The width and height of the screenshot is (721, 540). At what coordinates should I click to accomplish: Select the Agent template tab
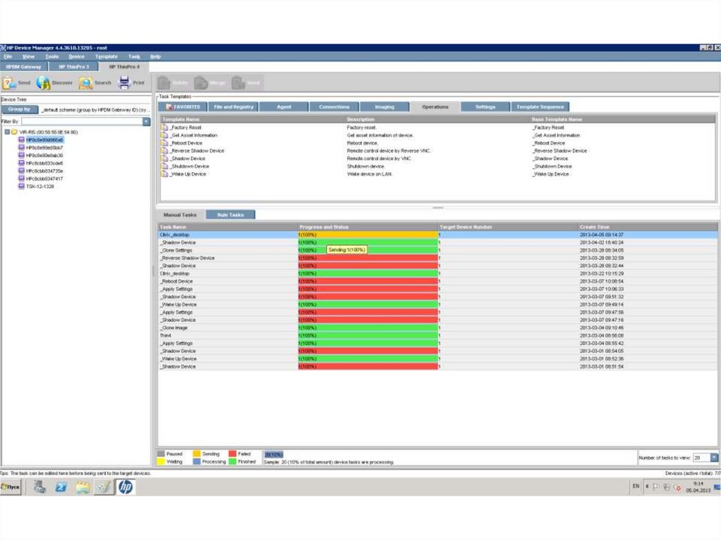pos(284,107)
